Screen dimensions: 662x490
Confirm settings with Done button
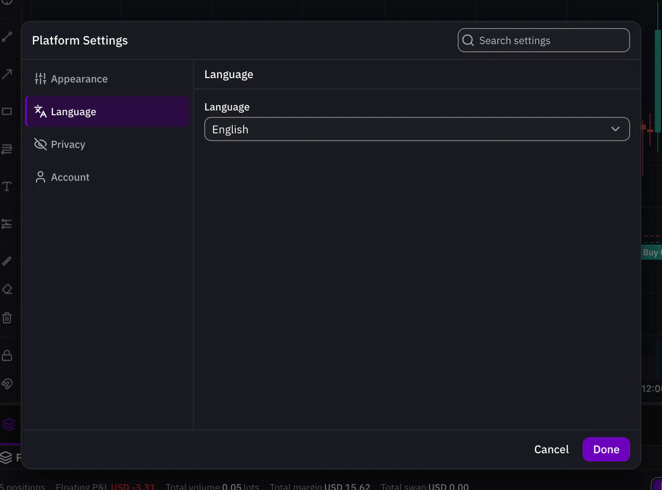pos(606,450)
